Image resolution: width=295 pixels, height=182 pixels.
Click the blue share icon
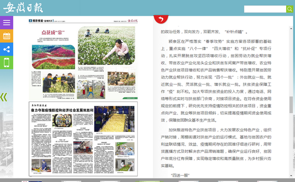click(x=6, y=49)
